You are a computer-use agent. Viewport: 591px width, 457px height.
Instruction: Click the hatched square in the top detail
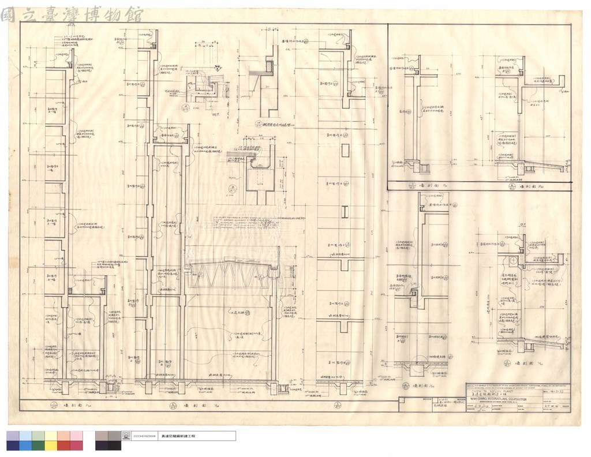pos(270,68)
